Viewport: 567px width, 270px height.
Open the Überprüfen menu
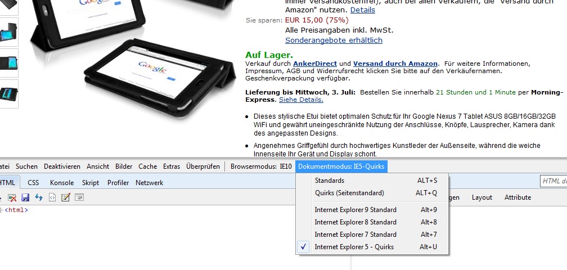click(203, 166)
